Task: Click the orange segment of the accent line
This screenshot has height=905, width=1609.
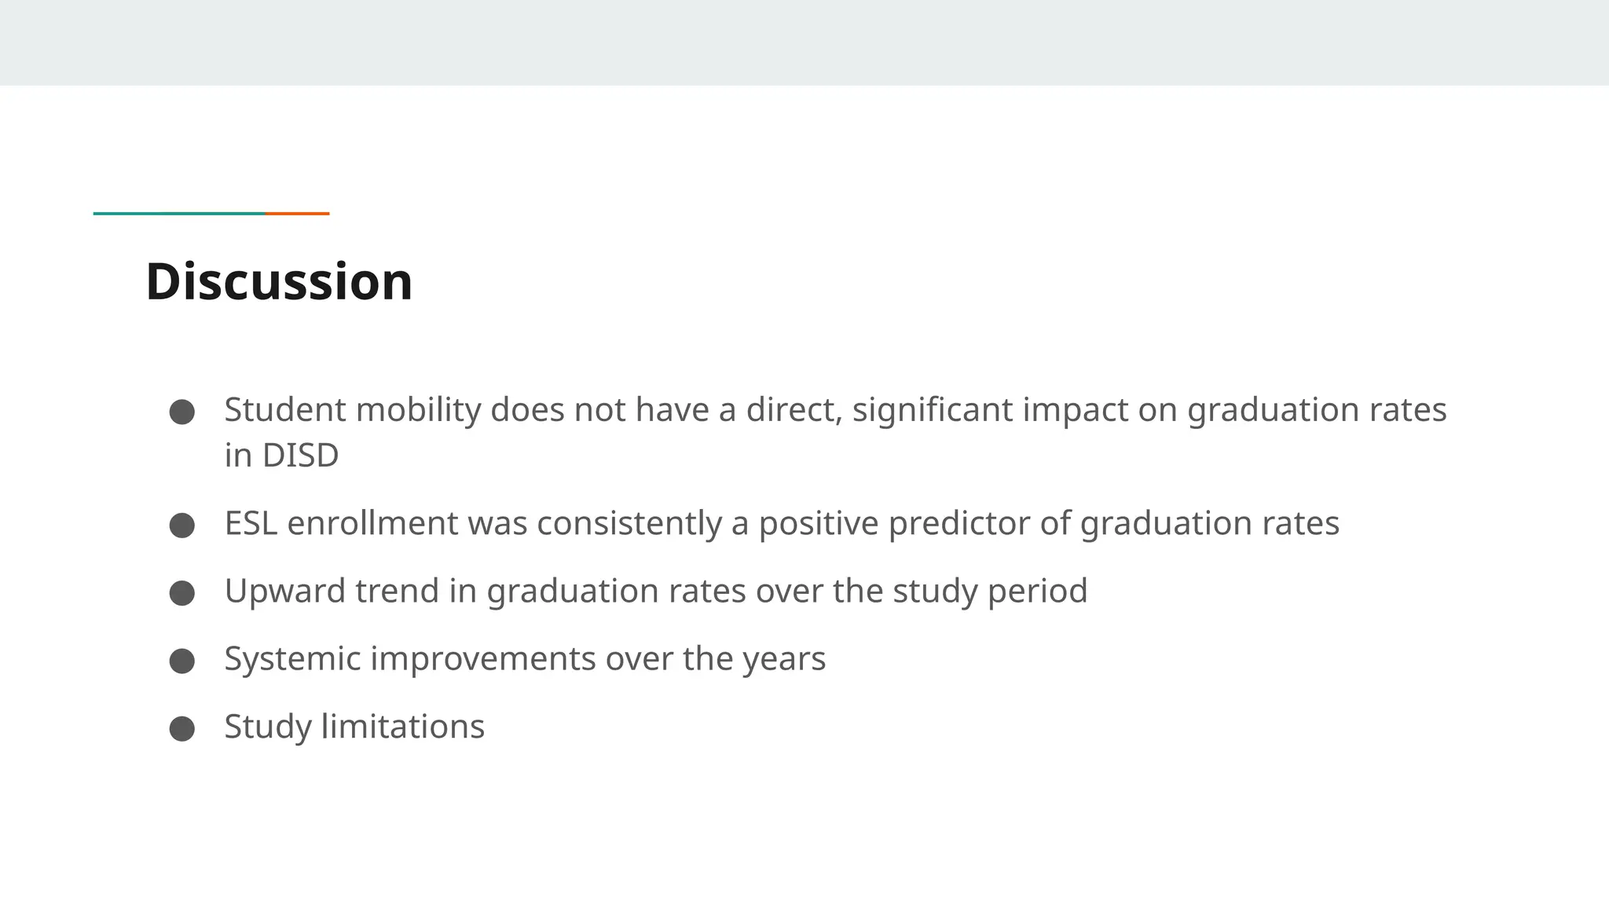Action: (x=298, y=213)
